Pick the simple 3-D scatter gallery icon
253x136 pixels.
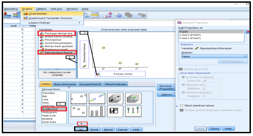115,98
